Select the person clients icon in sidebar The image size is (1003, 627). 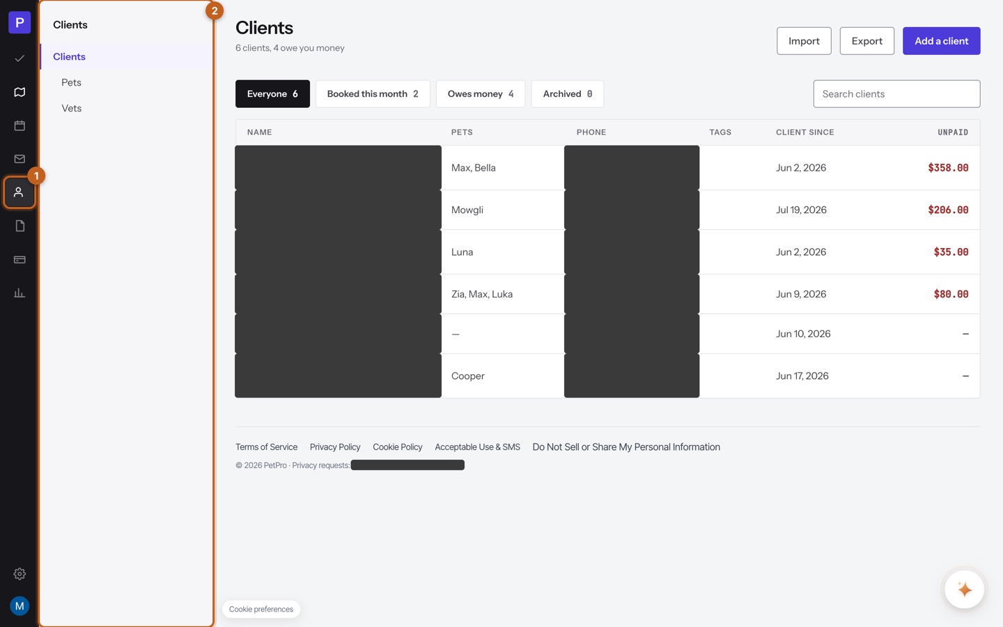(19, 192)
